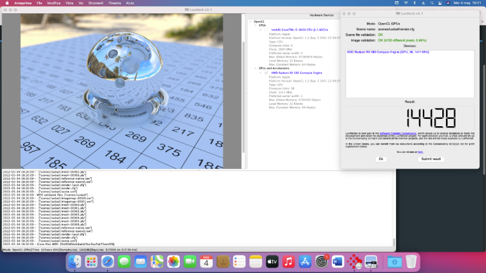This screenshot has width=486, height=273.
Task: Select the AMD Radeon RX 580 device entry in result list
Action: tap(388, 52)
